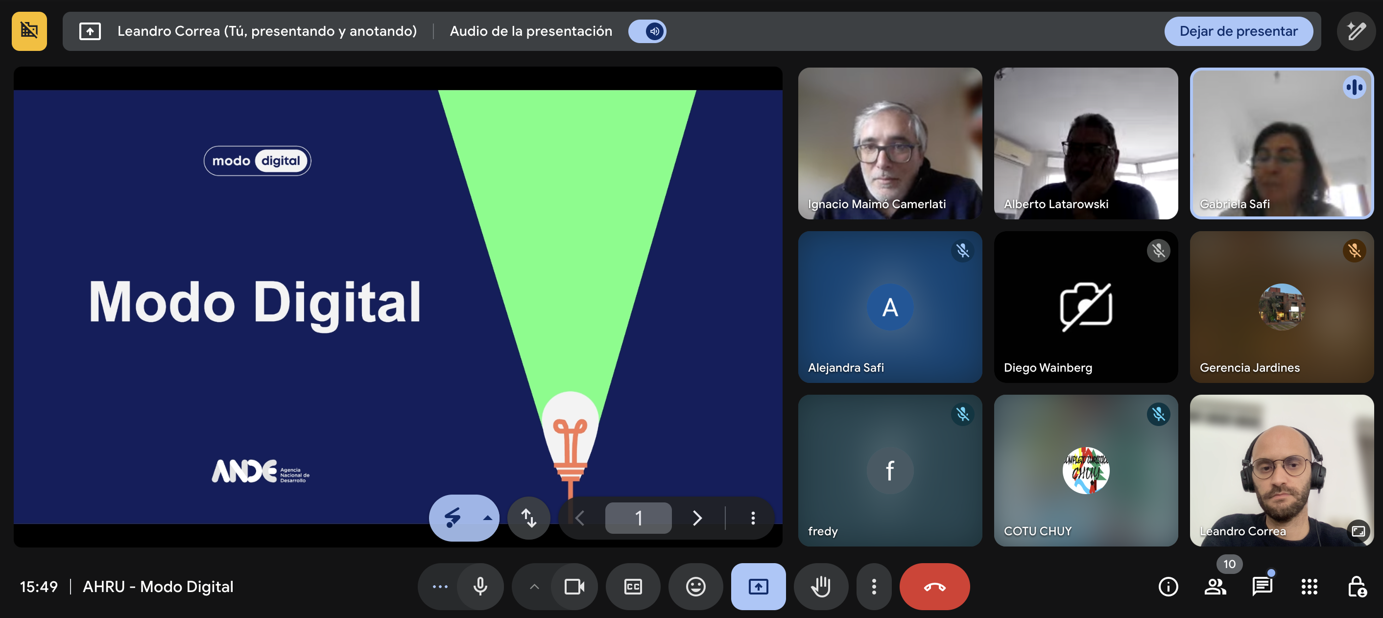The height and width of the screenshot is (618, 1383).
Task: Click the time 15:49
Action: pyautogui.click(x=39, y=586)
